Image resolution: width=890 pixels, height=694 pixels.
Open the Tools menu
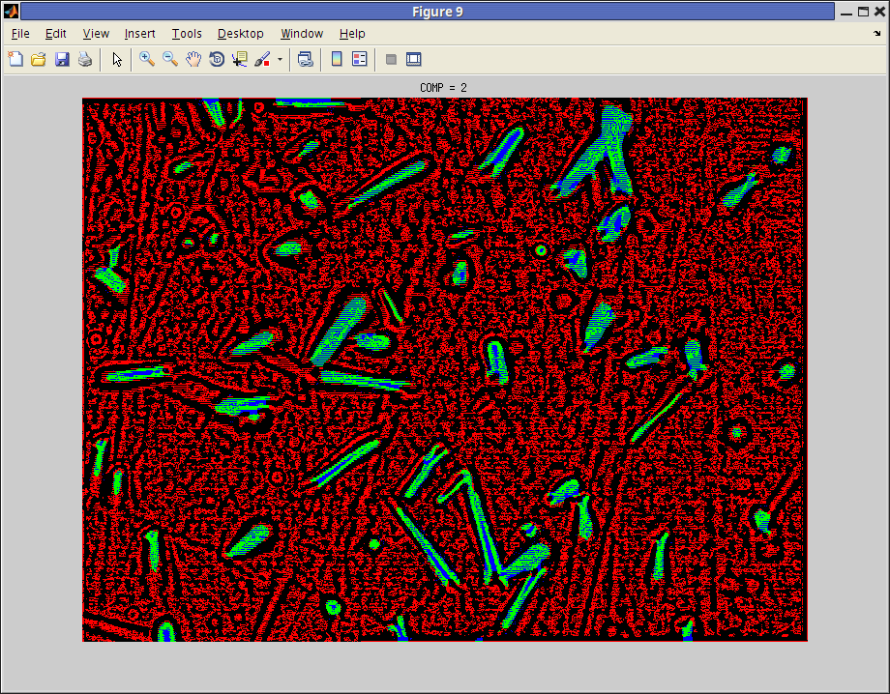tap(187, 34)
